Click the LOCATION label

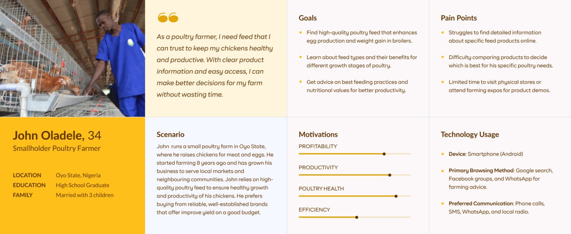click(27, 175)
